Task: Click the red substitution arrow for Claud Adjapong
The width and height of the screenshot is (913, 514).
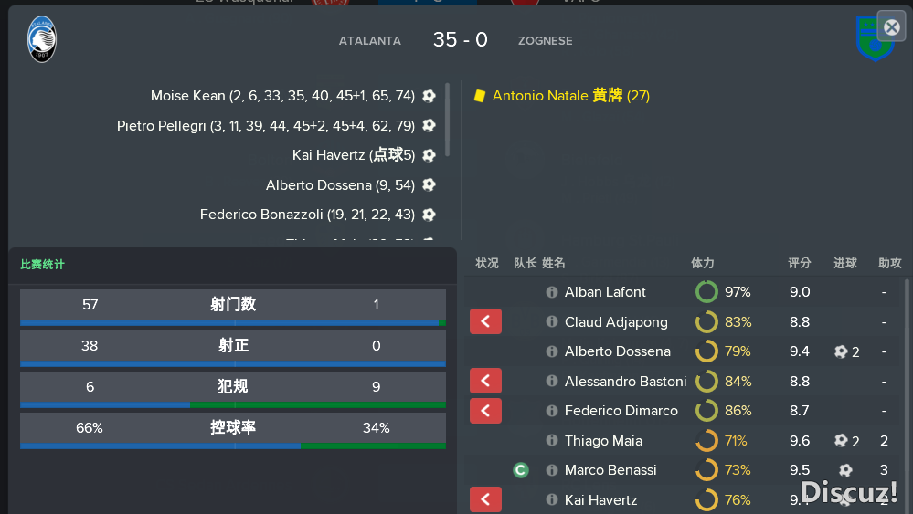Action: click(x=485, y=321)
